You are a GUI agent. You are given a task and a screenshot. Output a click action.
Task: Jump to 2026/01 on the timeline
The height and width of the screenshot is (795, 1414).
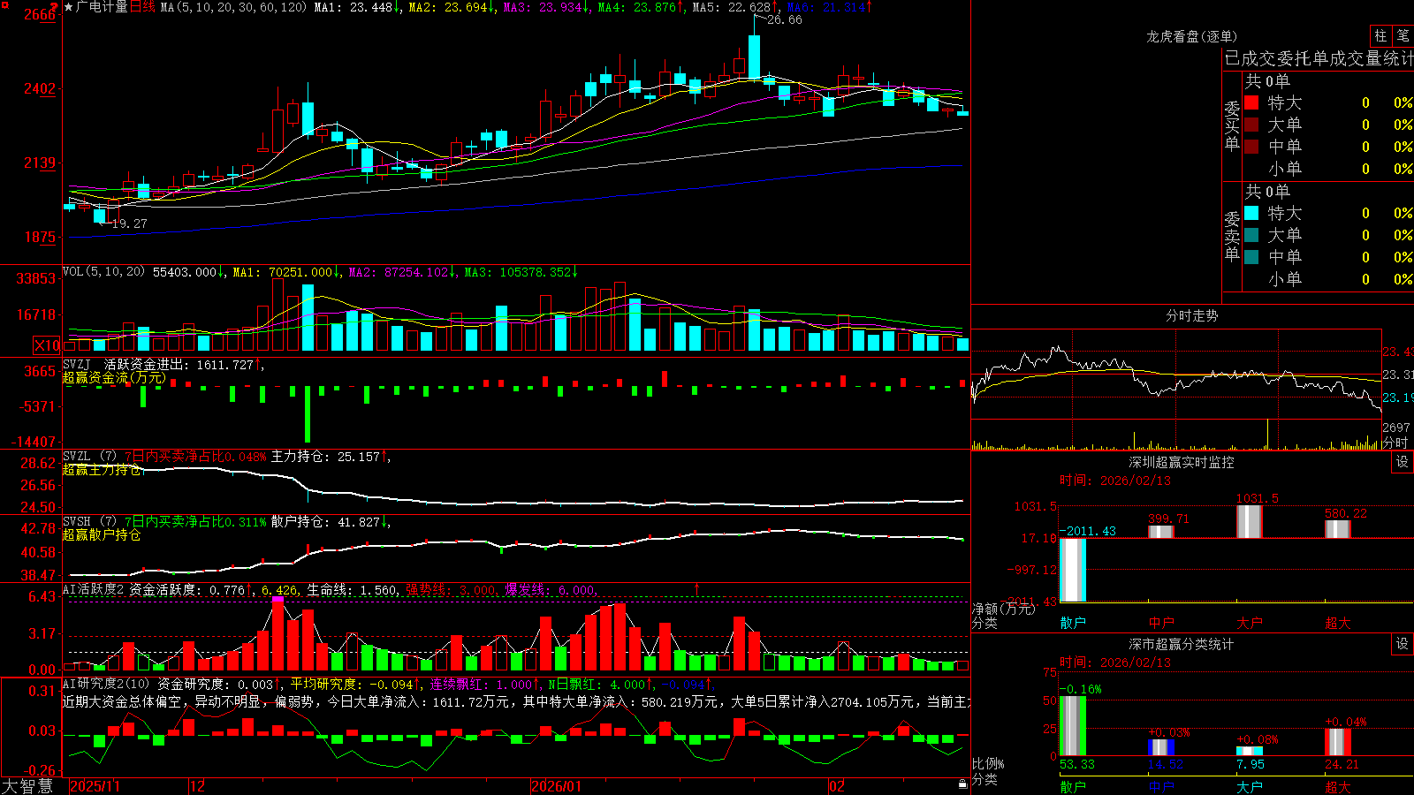557,786
